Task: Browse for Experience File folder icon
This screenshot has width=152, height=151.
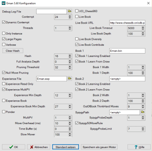Action: tap(70, 79)
